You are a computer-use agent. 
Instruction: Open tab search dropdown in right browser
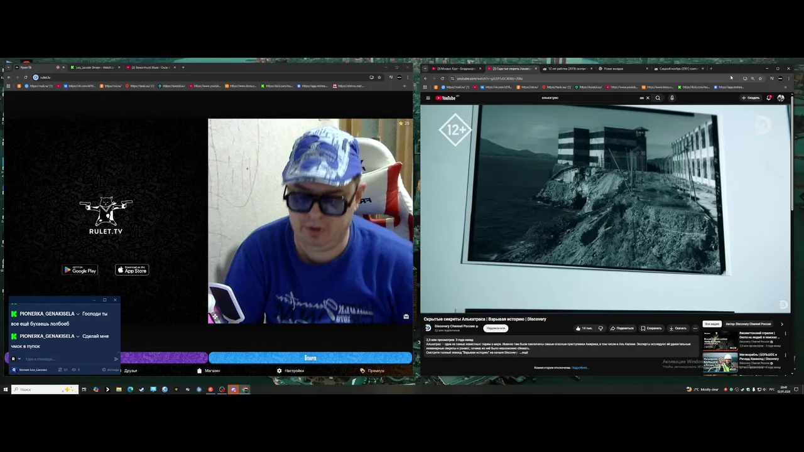(425, 68)
